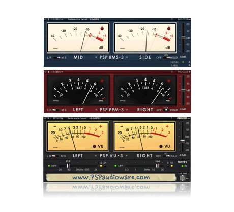Toggle the HPF enable LED in VU-3

coord(49,166)
